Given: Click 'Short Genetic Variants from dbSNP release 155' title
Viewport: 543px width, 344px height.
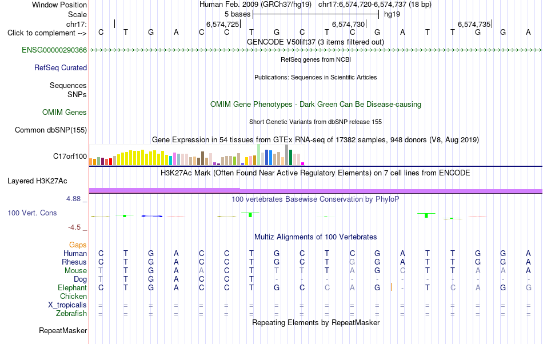Looking at the screenshot, I should point(316,122).
